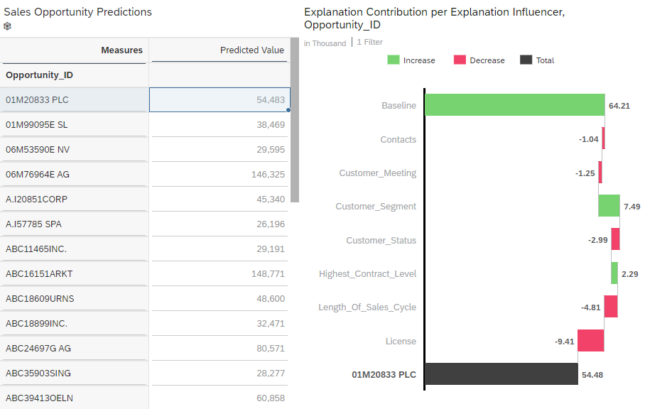Click the Opportunity_ID row header
This screenshot has width=645, height=409.
pos(40,75)
